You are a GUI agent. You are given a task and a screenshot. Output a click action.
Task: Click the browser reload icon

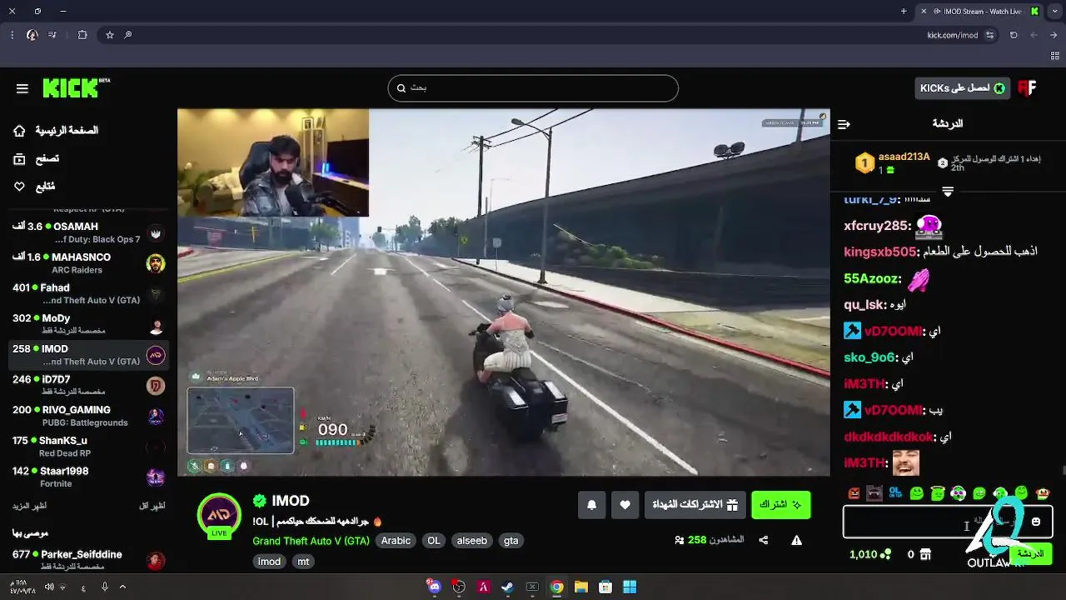[x=1014, y=35]
